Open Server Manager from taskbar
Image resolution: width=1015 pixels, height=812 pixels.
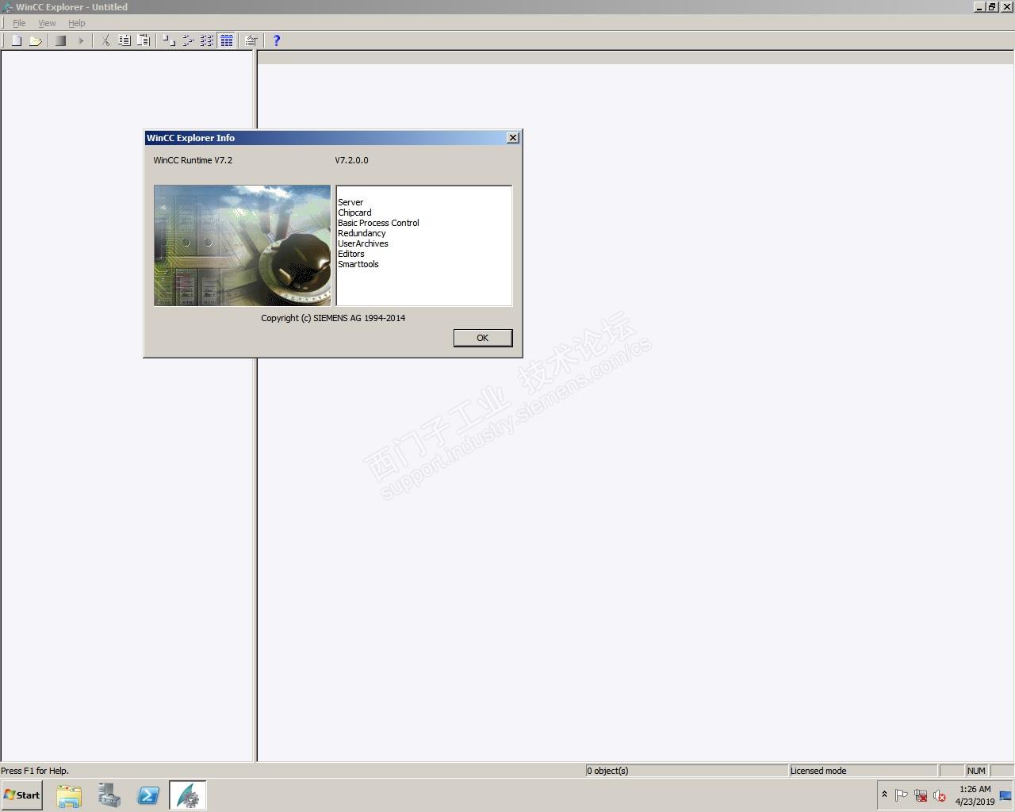coord(109,795)
